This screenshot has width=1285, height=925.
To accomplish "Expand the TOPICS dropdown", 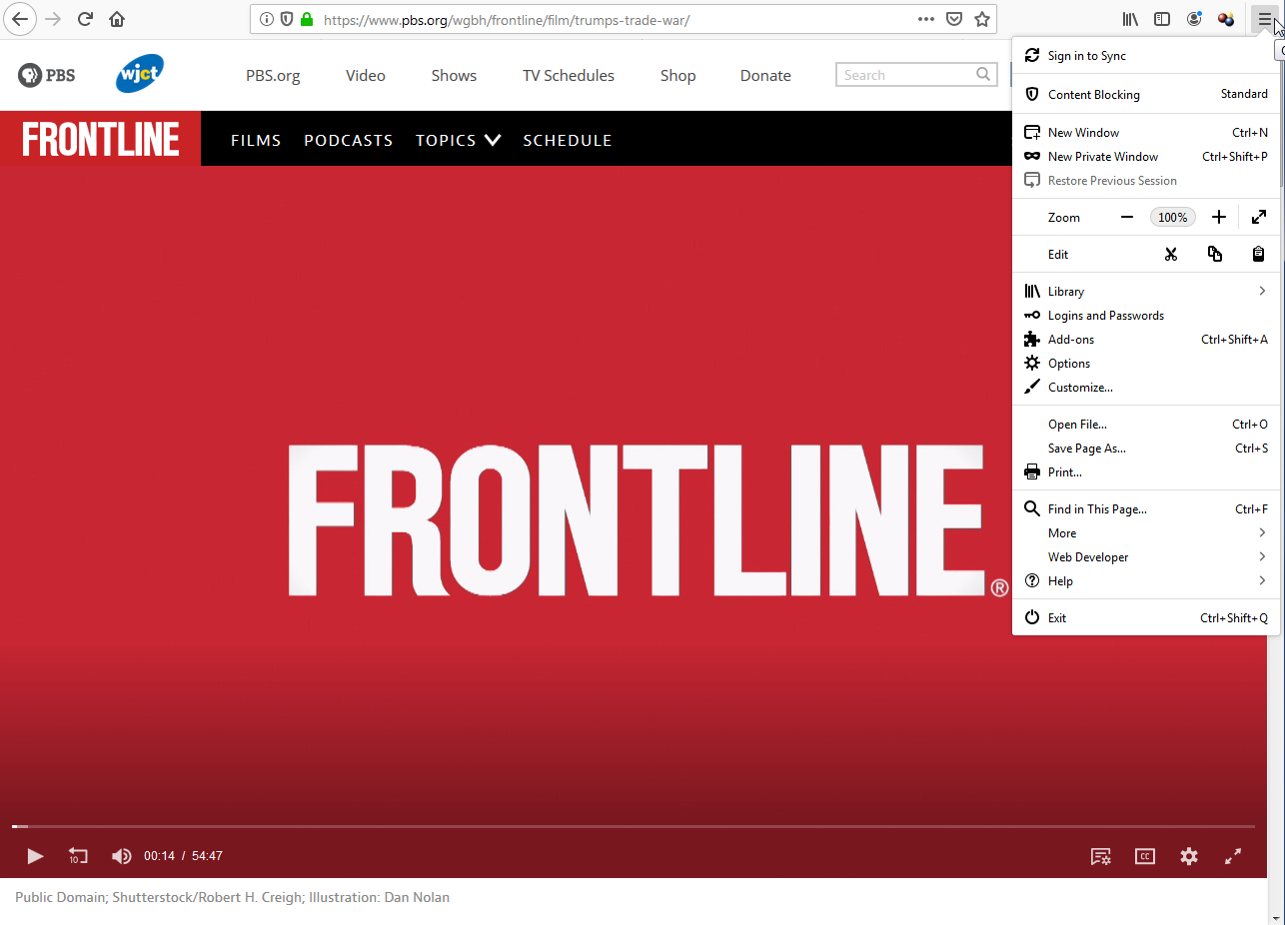I will [x=459, y=140].
